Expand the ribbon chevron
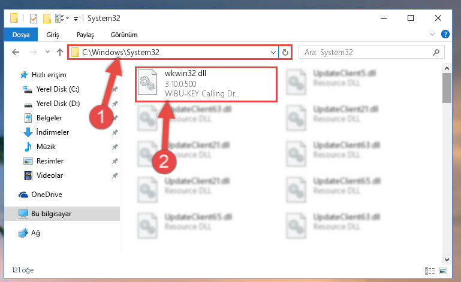Screen dimensions: 461x282 [432, 34]
